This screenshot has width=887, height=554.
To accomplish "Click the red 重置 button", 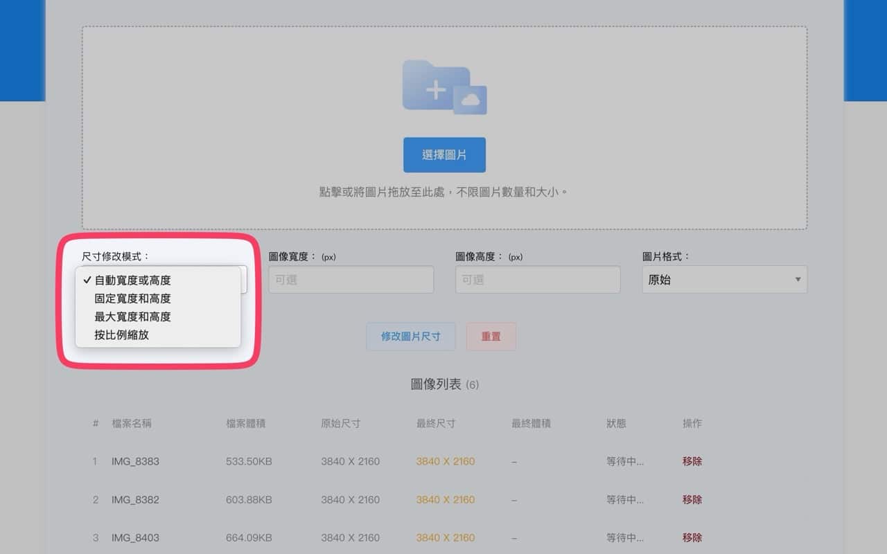I will click(x=491, y=337).
